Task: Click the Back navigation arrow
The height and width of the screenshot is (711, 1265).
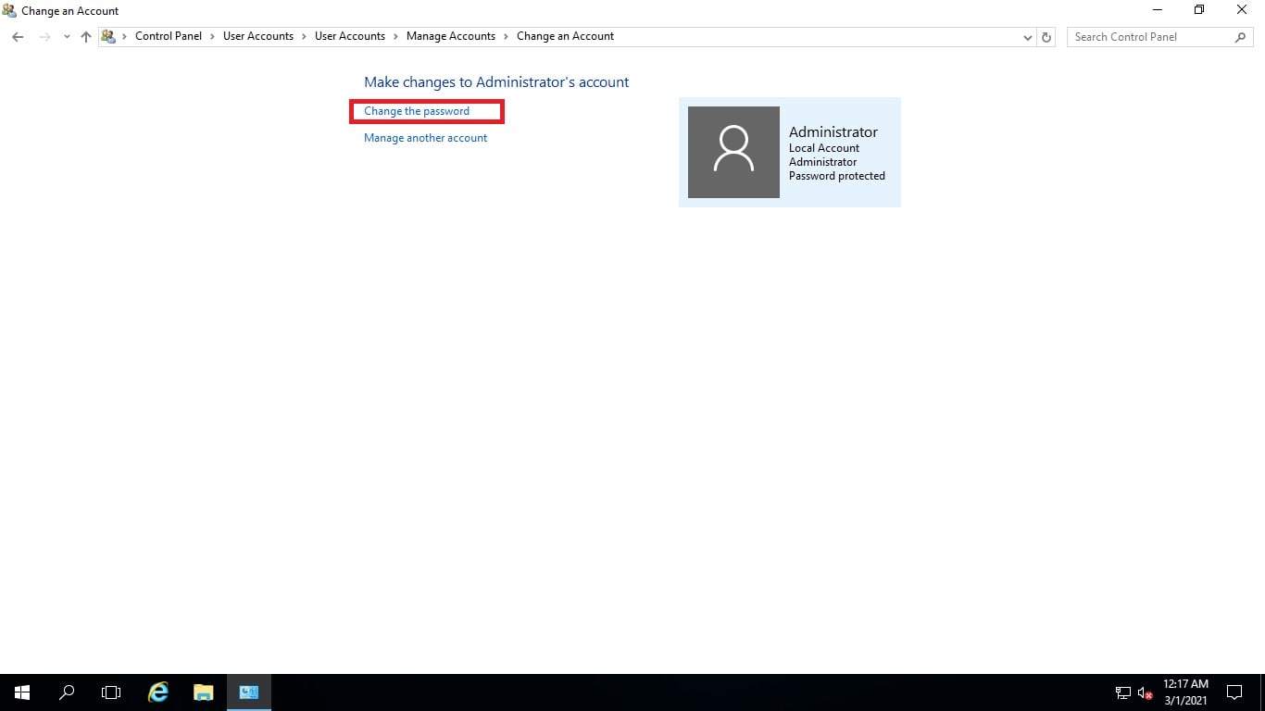Action: pos(18,37)
